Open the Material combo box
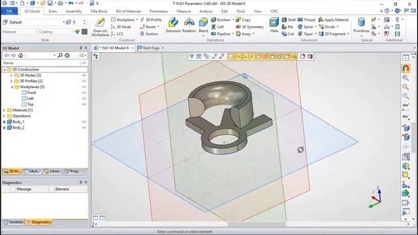418x235 pixels. pyautogui.click(x=20, y=32)
